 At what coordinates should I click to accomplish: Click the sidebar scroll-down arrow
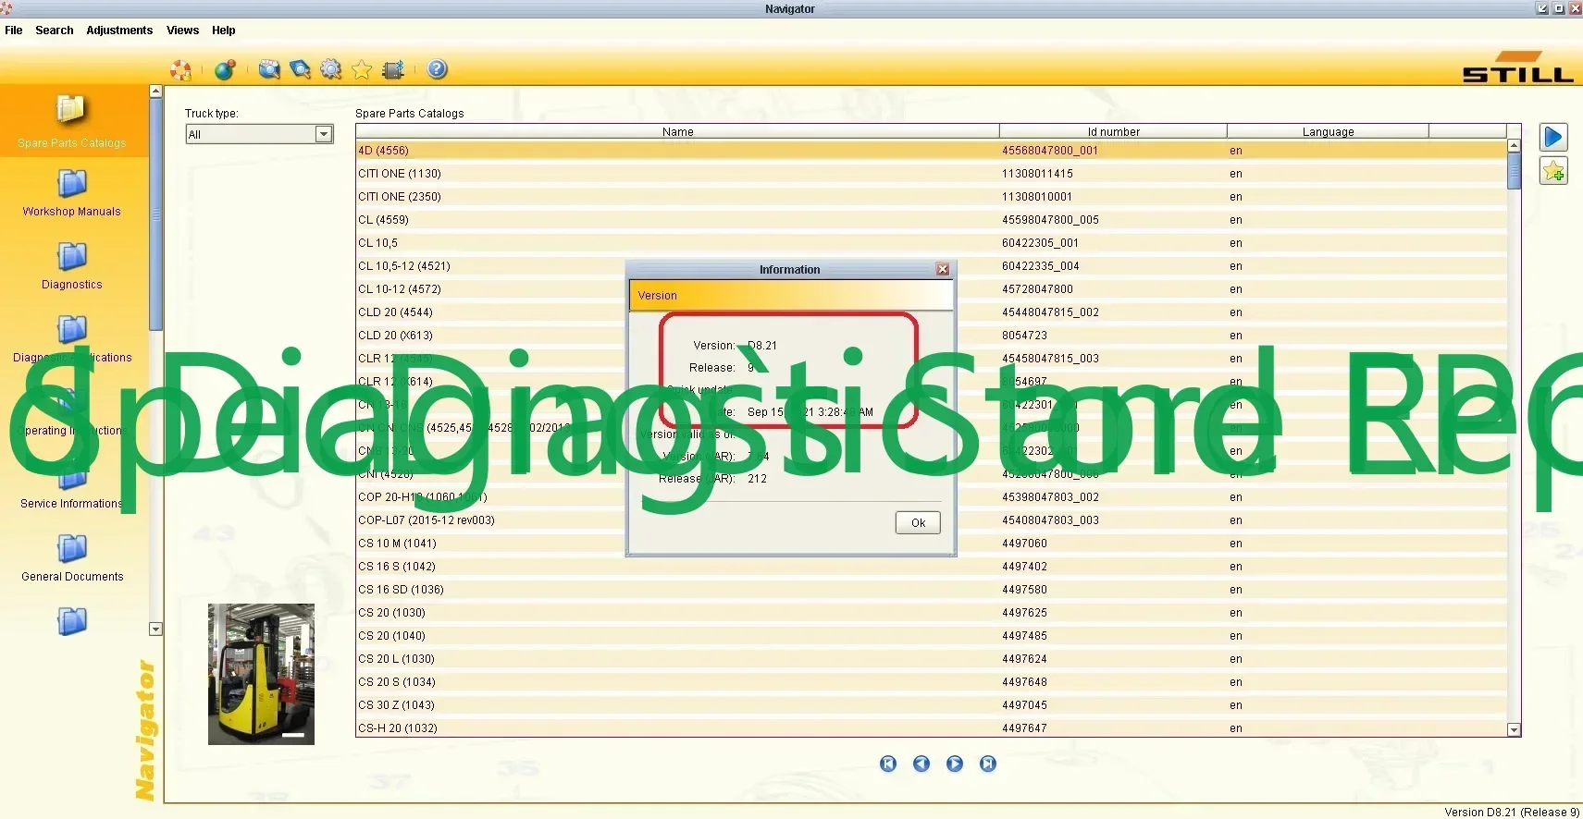[155, 629]
